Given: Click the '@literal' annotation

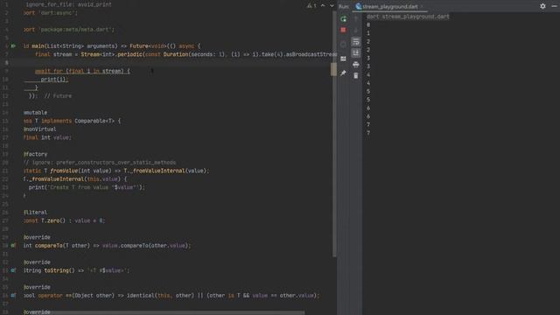Looking at the screenshot, I should (35, 212).
